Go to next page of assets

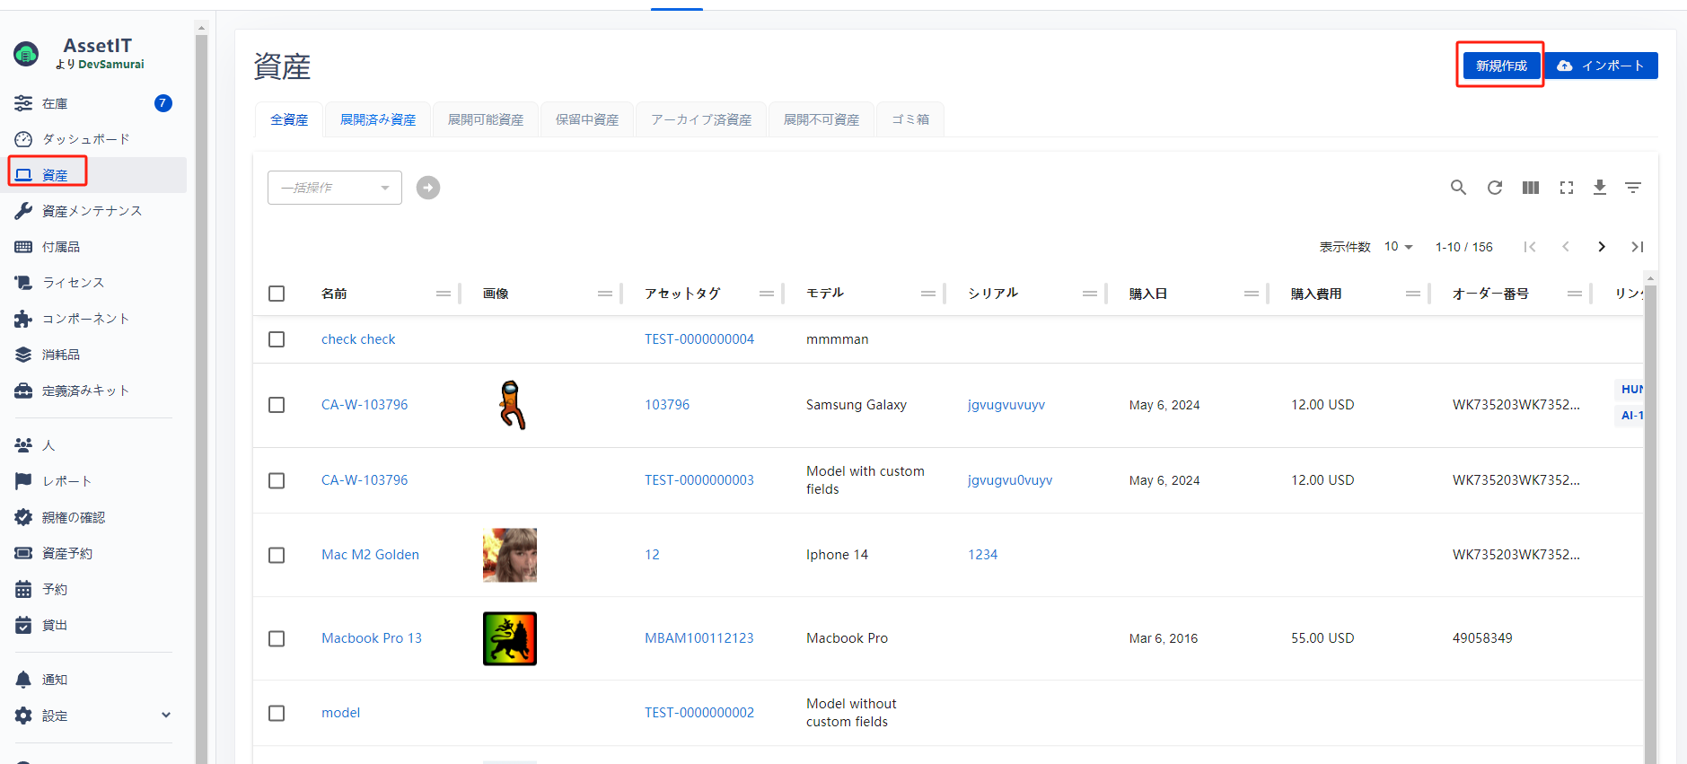(1601, 247)
